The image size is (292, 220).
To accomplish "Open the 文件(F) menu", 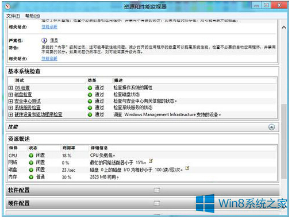I will (x=13, y=16).
